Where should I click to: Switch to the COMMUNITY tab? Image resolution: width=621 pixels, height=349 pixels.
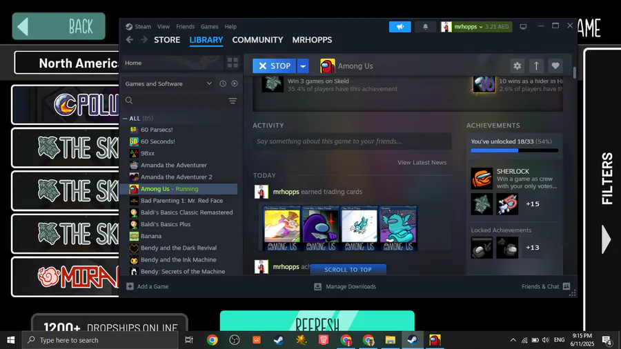(257, 40)
